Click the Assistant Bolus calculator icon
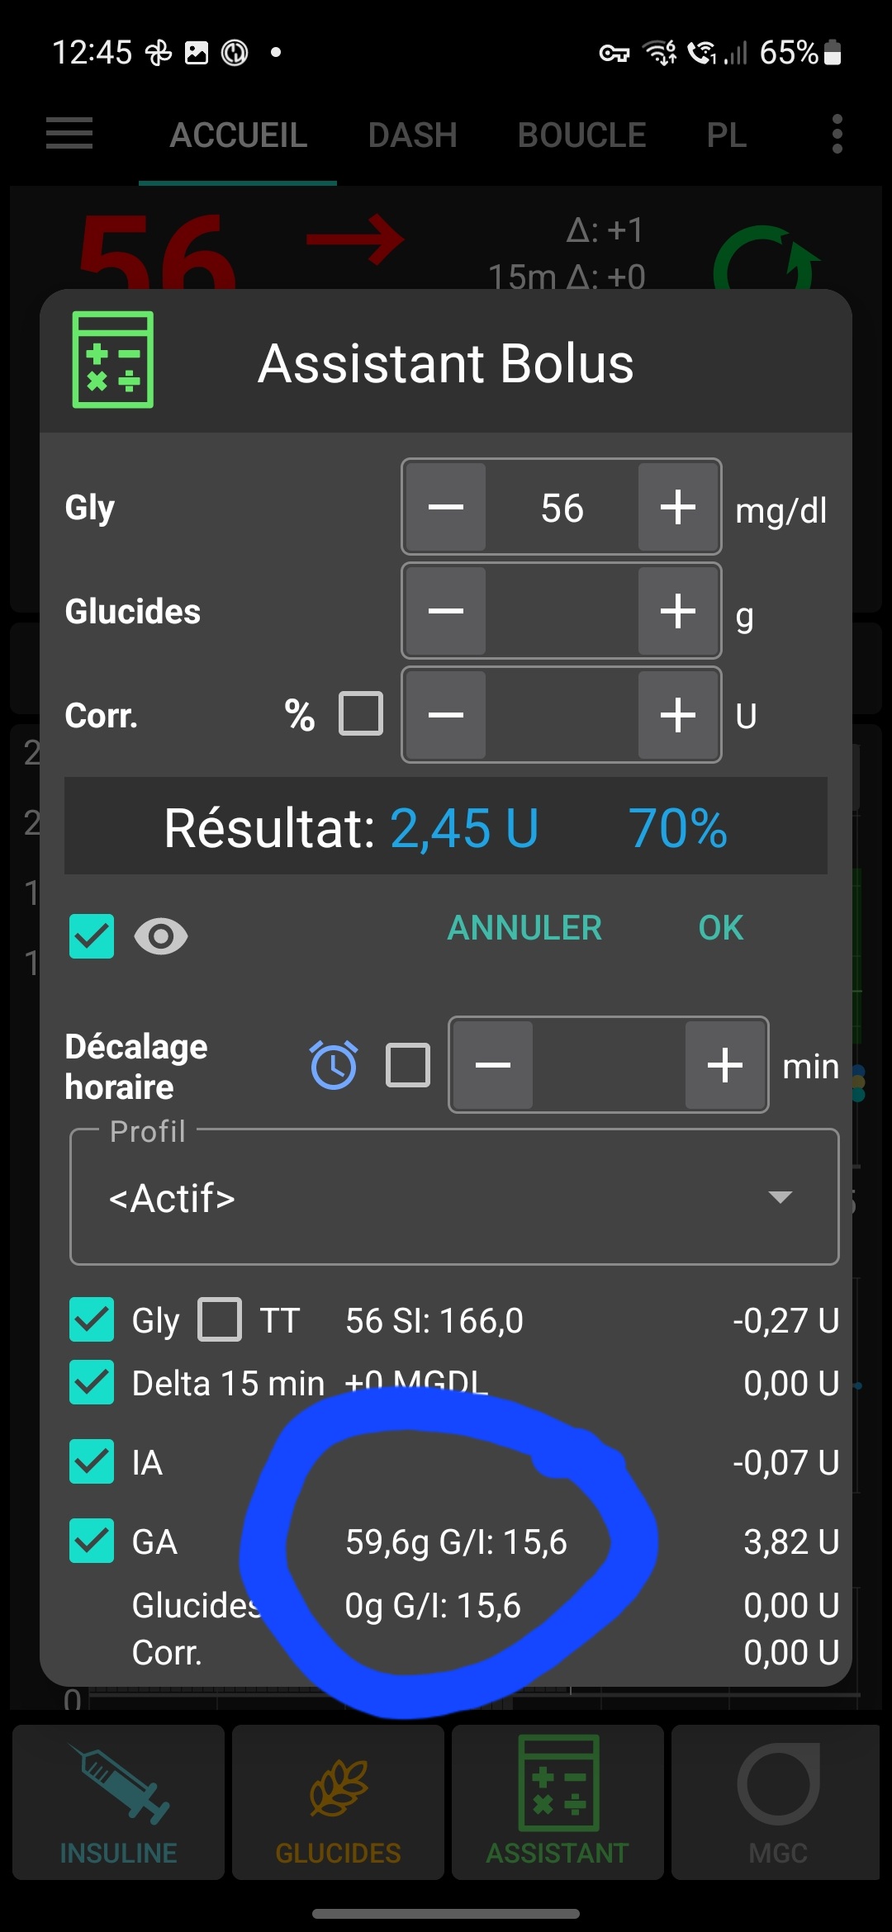The width and height of the screenshot is (892, 1932). click(x=112, y=361)
